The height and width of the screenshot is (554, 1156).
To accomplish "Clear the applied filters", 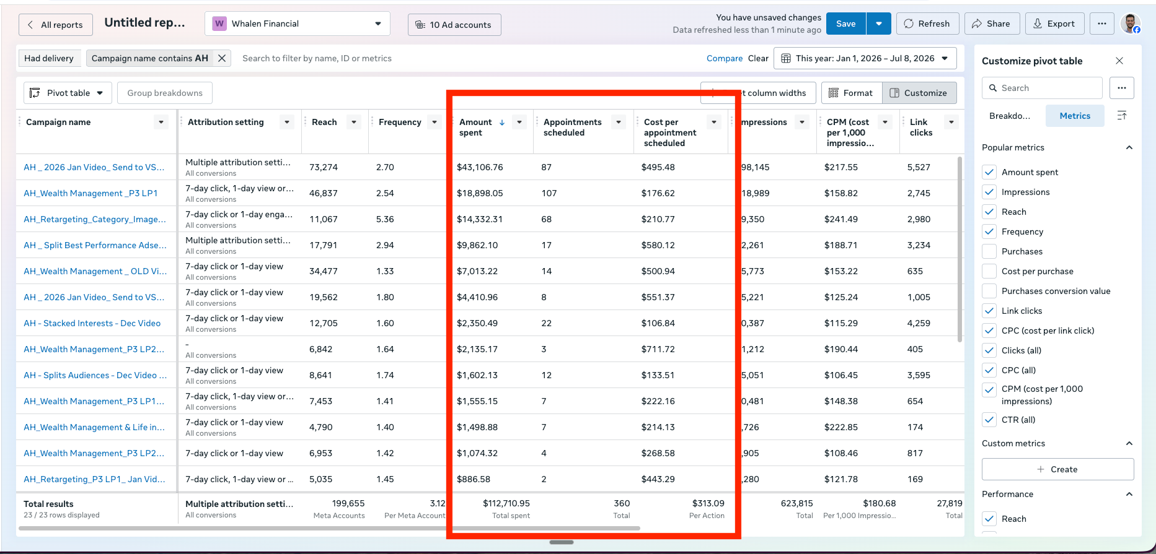I will (x=758, y=58).
